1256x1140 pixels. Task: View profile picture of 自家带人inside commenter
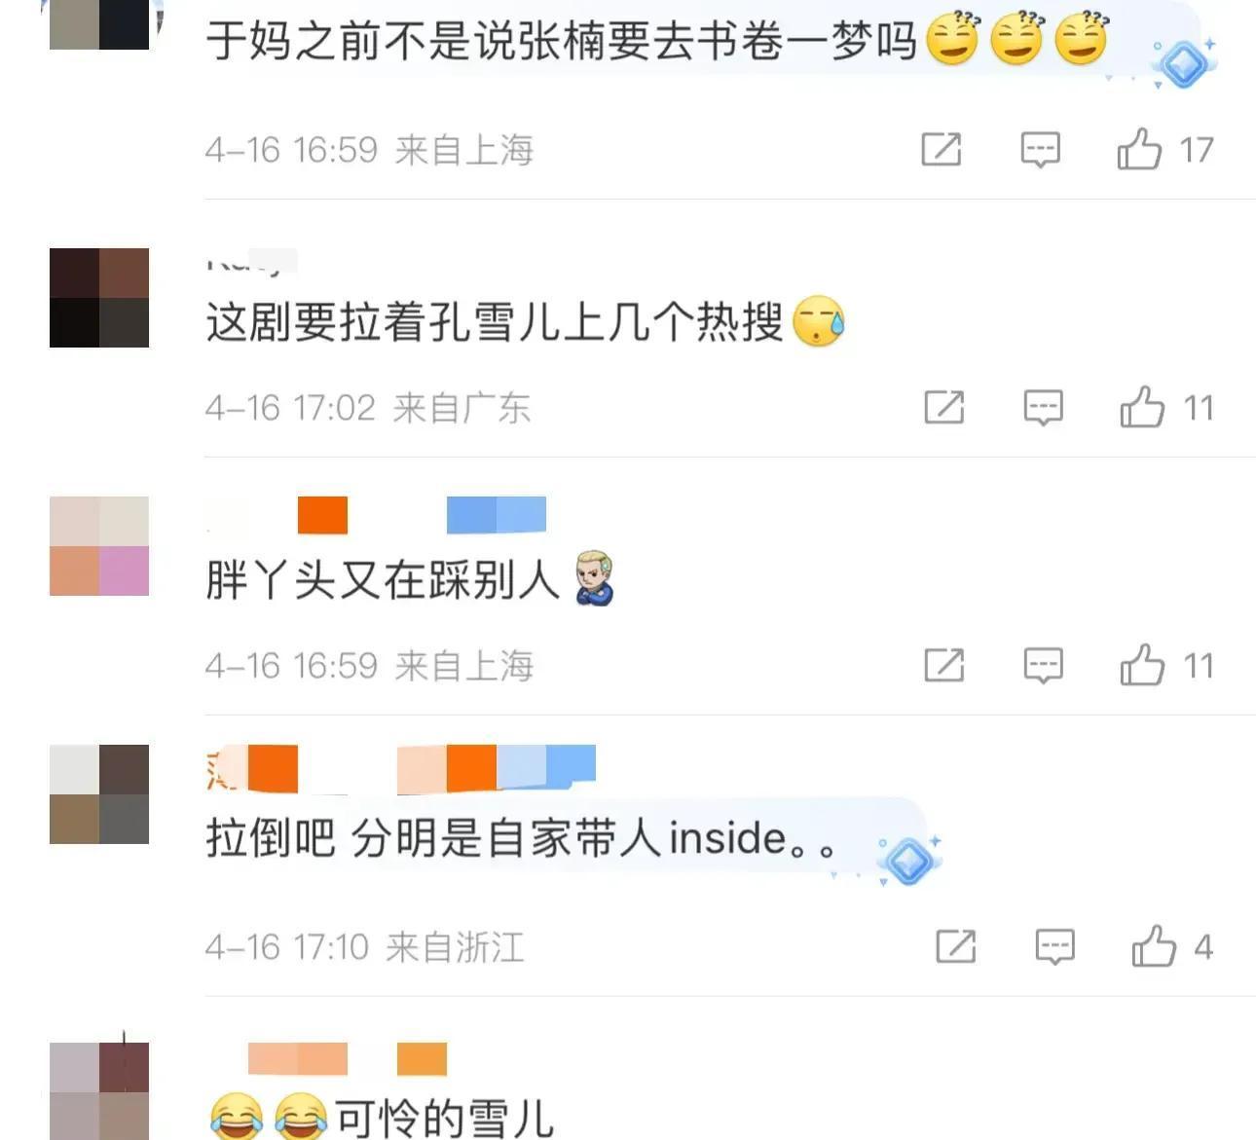(99, 794)
